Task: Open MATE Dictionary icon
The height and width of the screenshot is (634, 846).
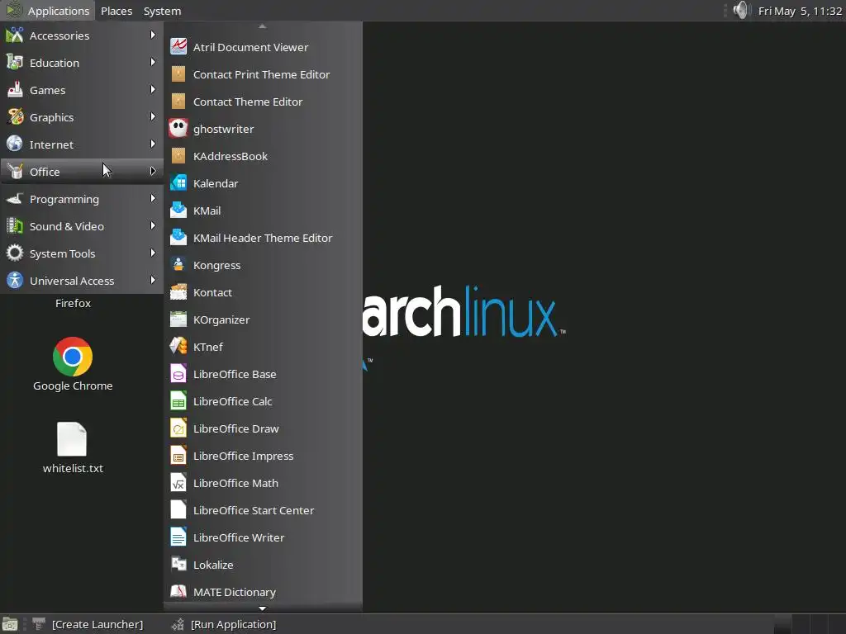Action: pos(178,591)
